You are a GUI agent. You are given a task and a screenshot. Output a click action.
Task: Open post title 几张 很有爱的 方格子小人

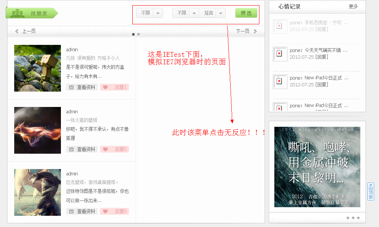[93, 58]
